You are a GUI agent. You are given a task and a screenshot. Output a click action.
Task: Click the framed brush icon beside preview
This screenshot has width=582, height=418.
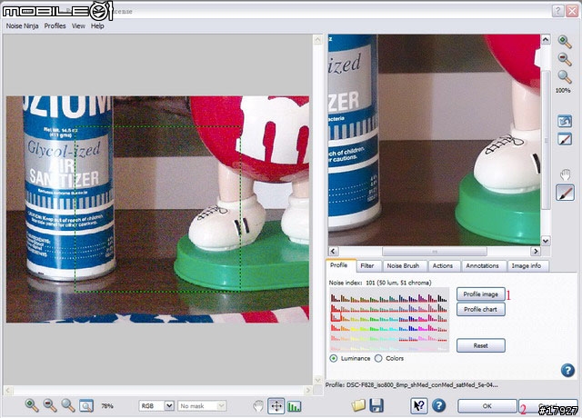coord(565,139)
